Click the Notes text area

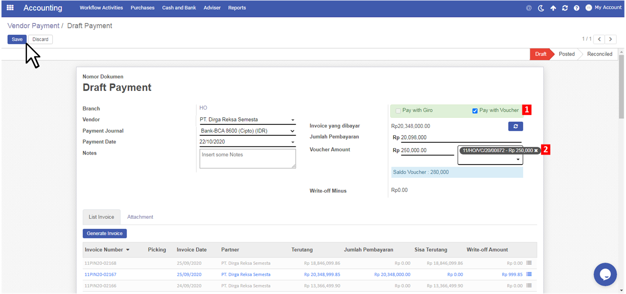pos(248,159)
